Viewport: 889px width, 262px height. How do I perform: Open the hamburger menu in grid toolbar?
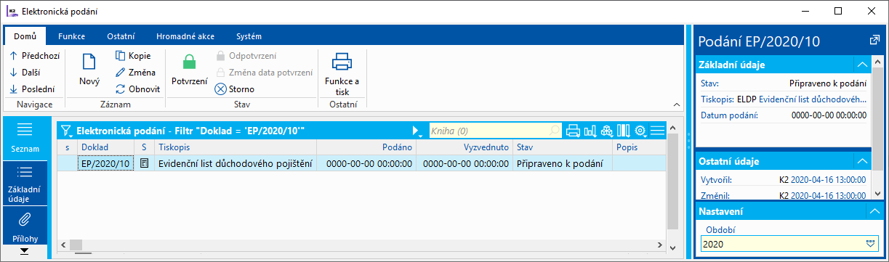click(x=658, y=131)
